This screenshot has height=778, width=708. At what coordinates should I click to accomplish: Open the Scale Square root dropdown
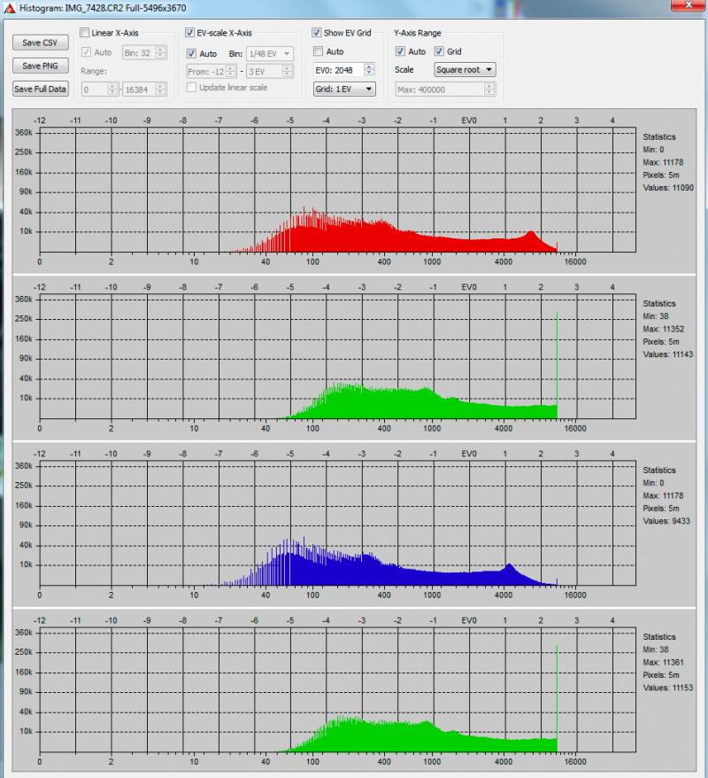coord(465,69)
